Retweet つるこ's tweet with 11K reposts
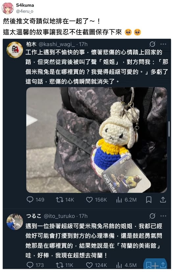The width and height of the screenshot is (173, 272). click(60, 265)
